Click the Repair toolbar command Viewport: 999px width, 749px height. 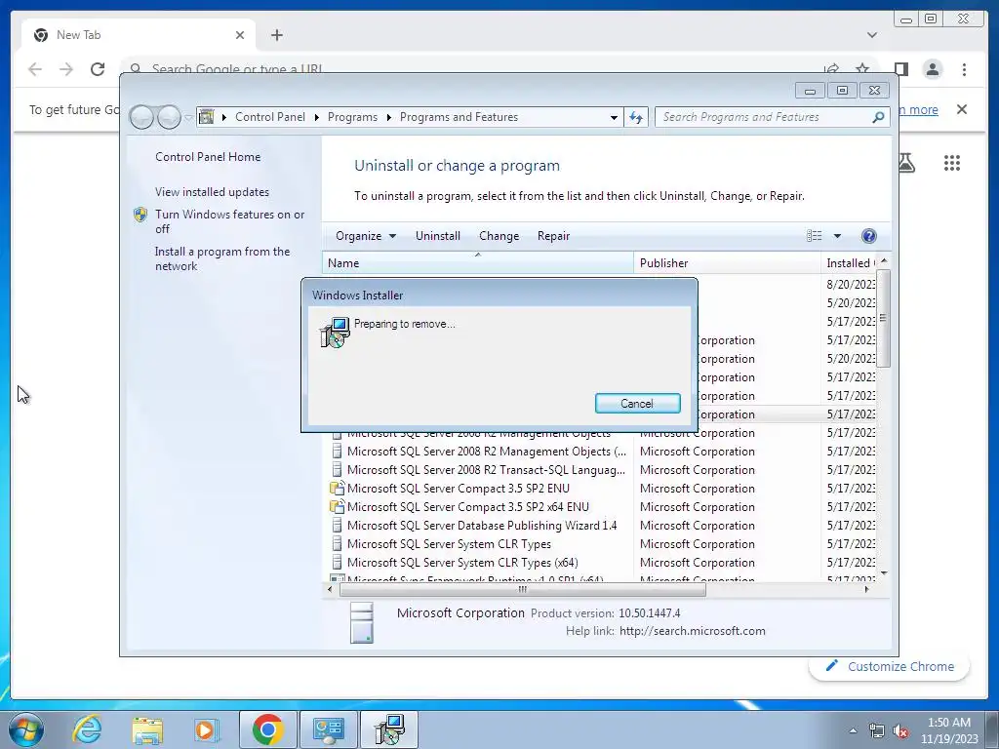(553, 236)
